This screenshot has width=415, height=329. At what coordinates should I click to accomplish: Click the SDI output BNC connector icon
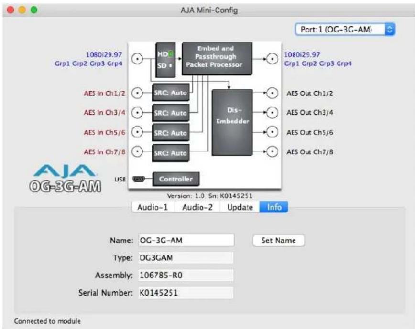tap(272, 59)
